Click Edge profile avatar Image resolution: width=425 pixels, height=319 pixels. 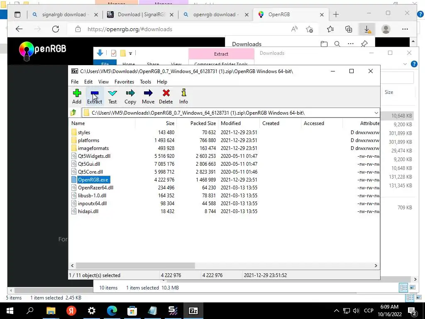click(386, 29)
